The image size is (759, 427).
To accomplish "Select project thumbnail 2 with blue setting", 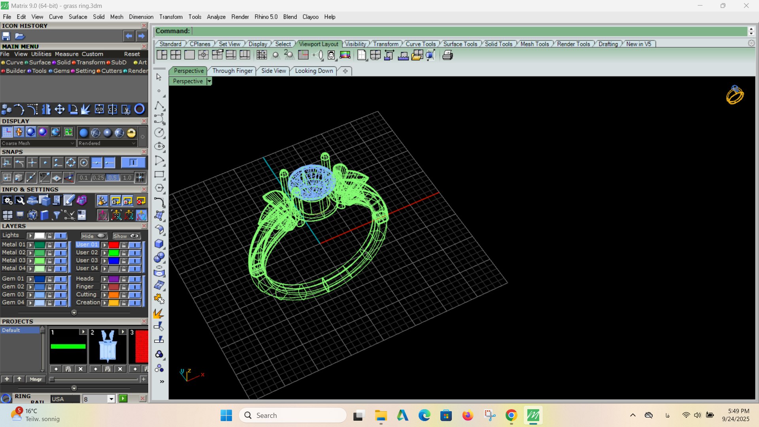I will (x=108, y=346).
